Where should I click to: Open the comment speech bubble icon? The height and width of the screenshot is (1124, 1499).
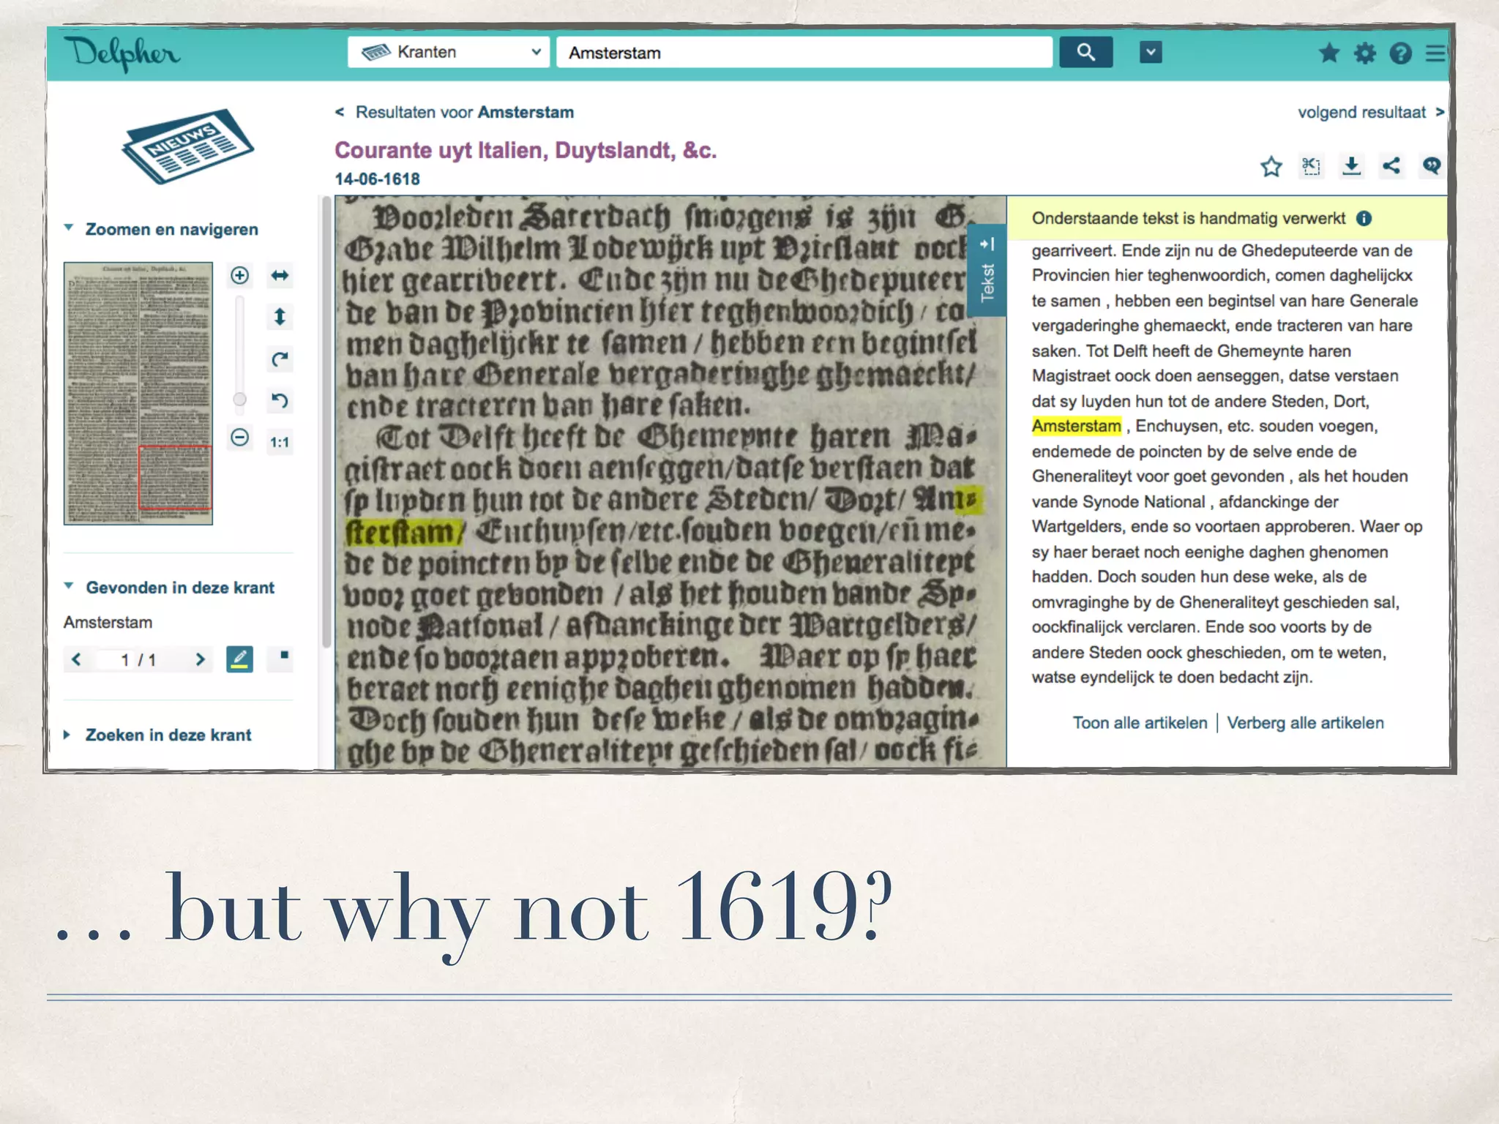tap(1432, 166)
